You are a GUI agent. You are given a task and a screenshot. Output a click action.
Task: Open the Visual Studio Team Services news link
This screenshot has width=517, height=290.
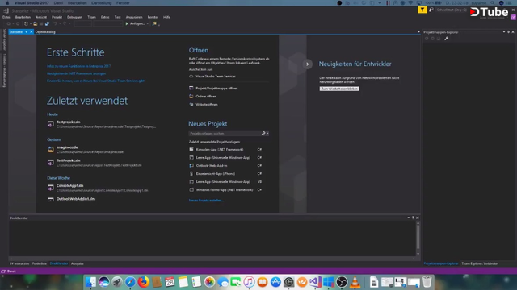click(x=95, y=81)
